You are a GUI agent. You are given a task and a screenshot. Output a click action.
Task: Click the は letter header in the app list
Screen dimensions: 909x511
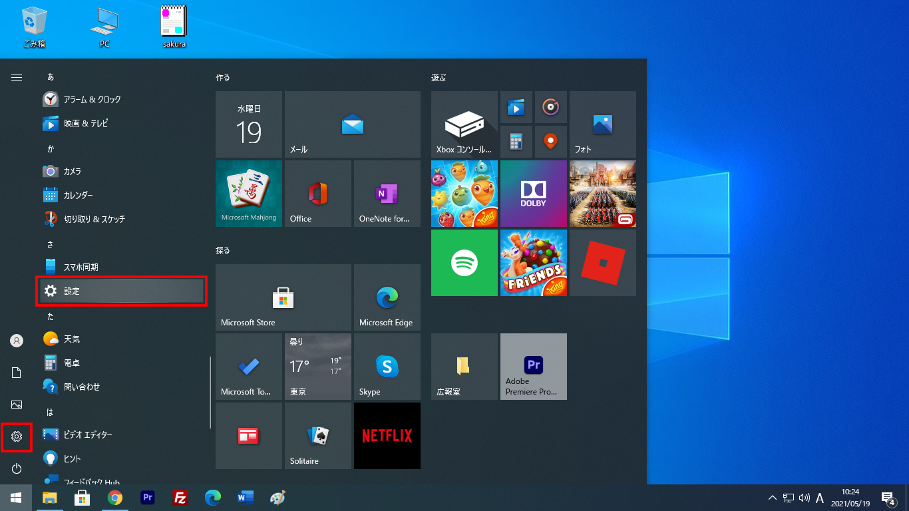point(51,413)
